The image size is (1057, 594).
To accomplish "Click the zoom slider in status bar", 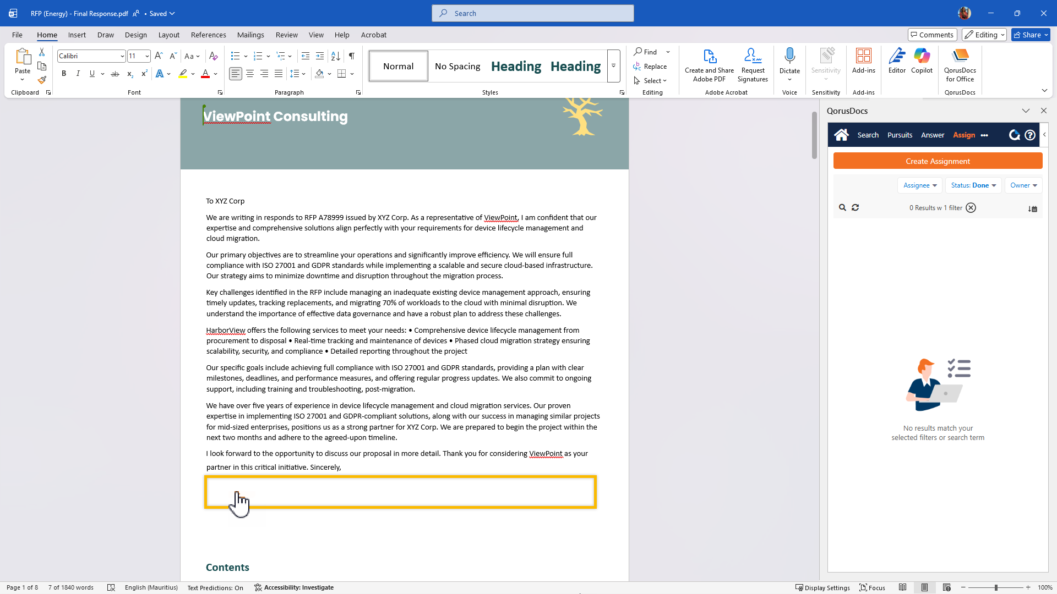I will pos(996,587).
